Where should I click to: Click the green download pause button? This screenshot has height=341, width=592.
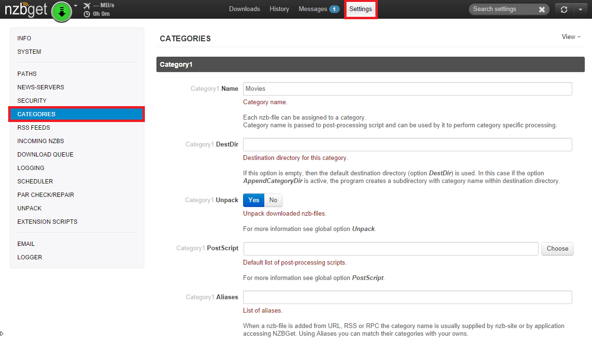coord(62,12)
